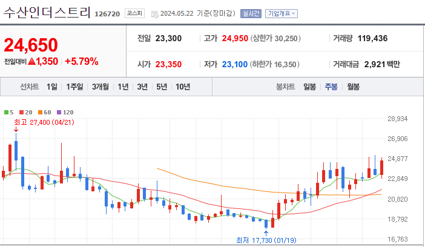Click the stock name 수산인더스트리

click(47, 13)
